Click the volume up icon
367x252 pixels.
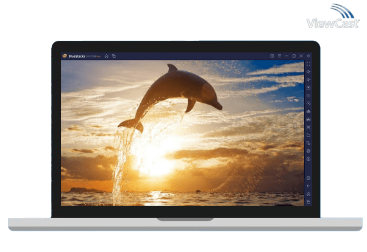tap(308, 72)
